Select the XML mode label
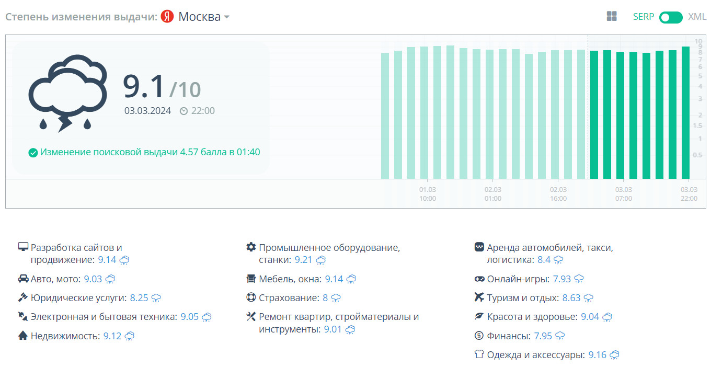 point(697,17)
